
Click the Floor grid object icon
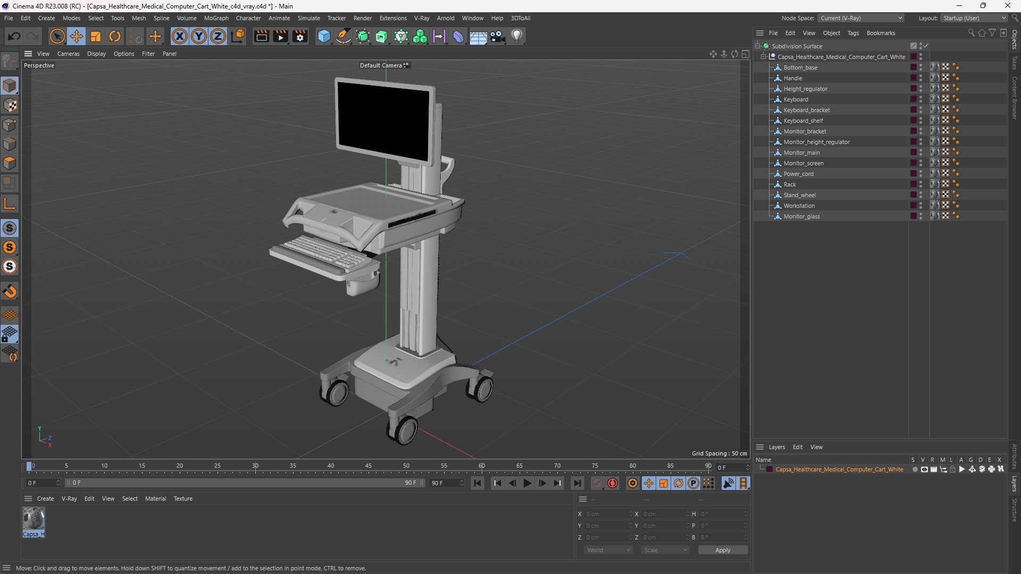pos(478,37)
